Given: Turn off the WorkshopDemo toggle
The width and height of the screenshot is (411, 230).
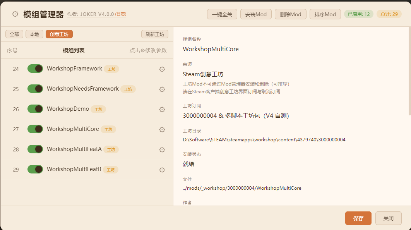Looking at the screenshot, I should coord(35,109).
